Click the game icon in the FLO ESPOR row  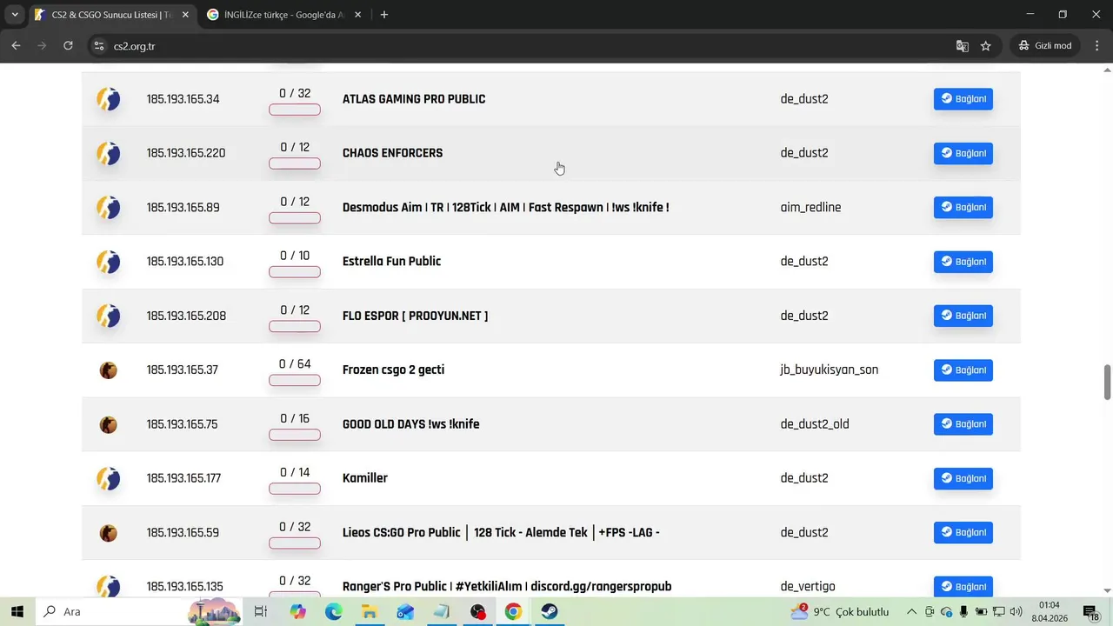(x=108, y=316)
